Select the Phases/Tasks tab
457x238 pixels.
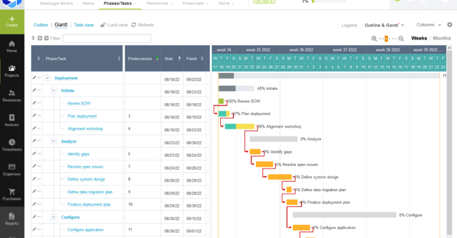point(120,3)
